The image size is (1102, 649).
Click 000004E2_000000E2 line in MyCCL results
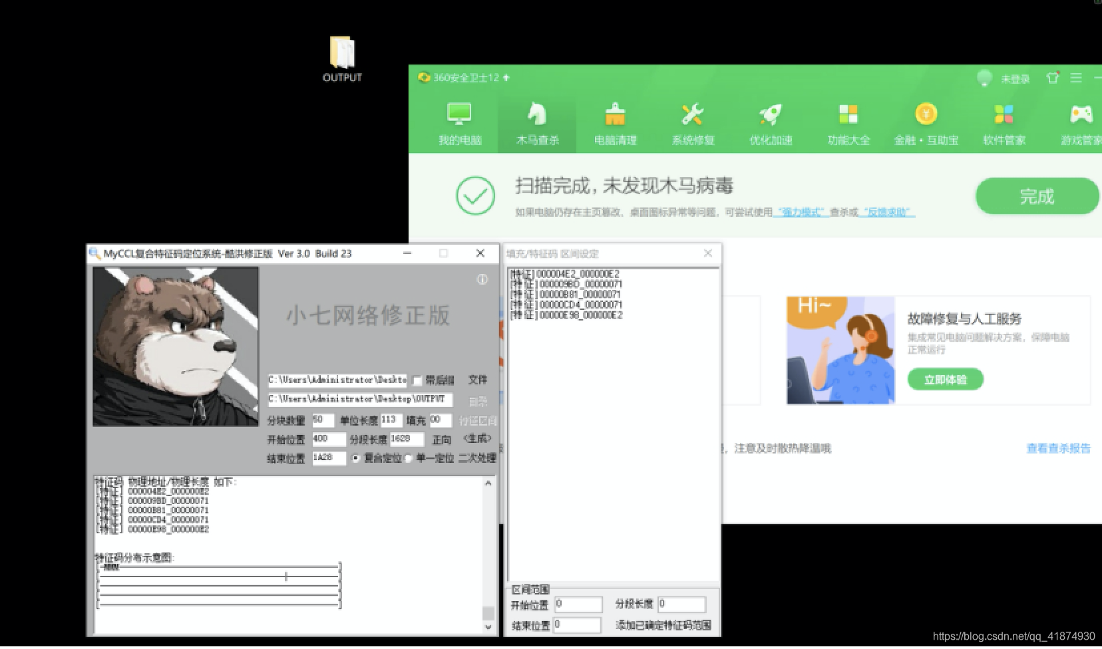coord(152,491)
